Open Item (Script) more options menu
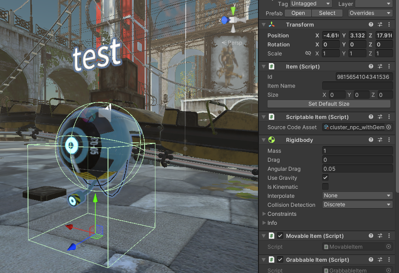Viewport: 399px width, 273px height. (x=389, y=66)
